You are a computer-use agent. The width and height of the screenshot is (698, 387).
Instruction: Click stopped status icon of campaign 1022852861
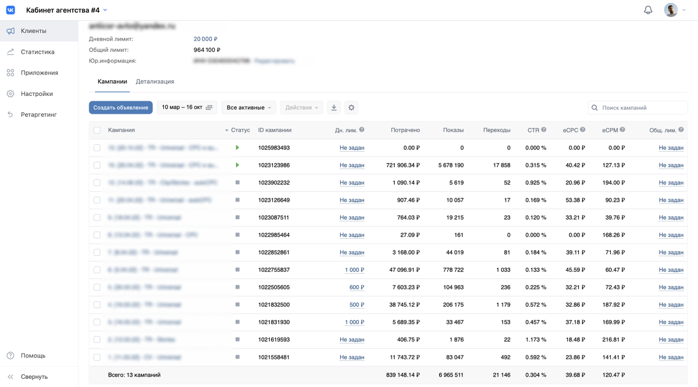(237, 252)
